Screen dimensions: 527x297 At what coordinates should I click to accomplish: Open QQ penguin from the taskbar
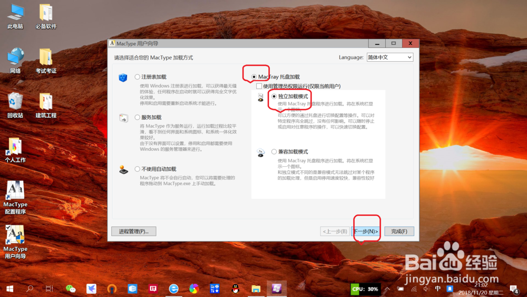click(235, 289)
